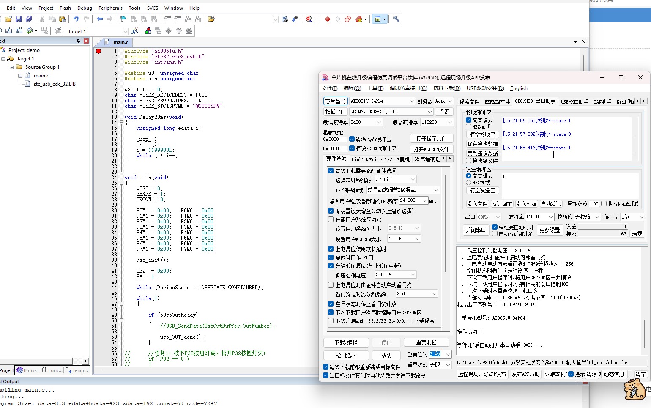This screenshot has width=651, height=408.
Task: Click the 检测选项 button
Action: tap(346, 355)
